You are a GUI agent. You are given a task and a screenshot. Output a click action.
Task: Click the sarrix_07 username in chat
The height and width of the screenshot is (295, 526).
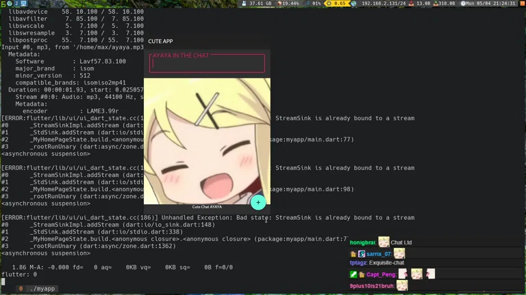click(x=379, y=254)
